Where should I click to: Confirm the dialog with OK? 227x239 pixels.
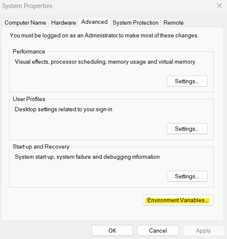112,231
